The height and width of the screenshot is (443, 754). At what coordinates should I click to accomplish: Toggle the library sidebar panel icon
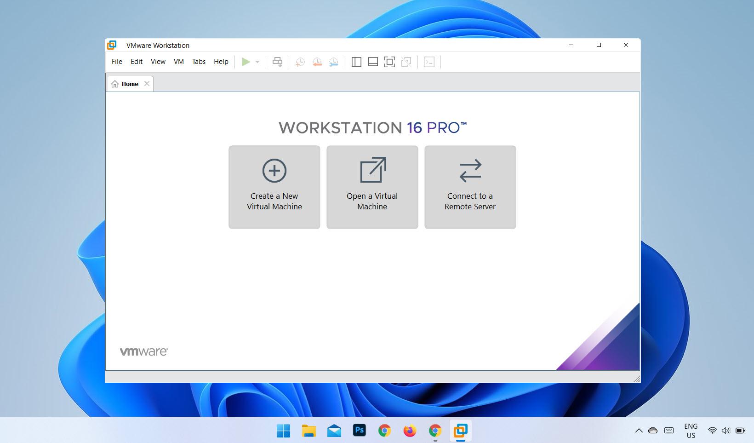click(356, 62)
